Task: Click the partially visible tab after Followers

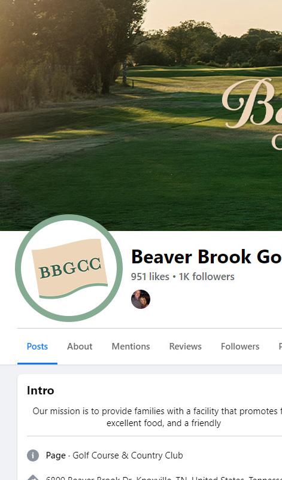Action: coord(280,346)
